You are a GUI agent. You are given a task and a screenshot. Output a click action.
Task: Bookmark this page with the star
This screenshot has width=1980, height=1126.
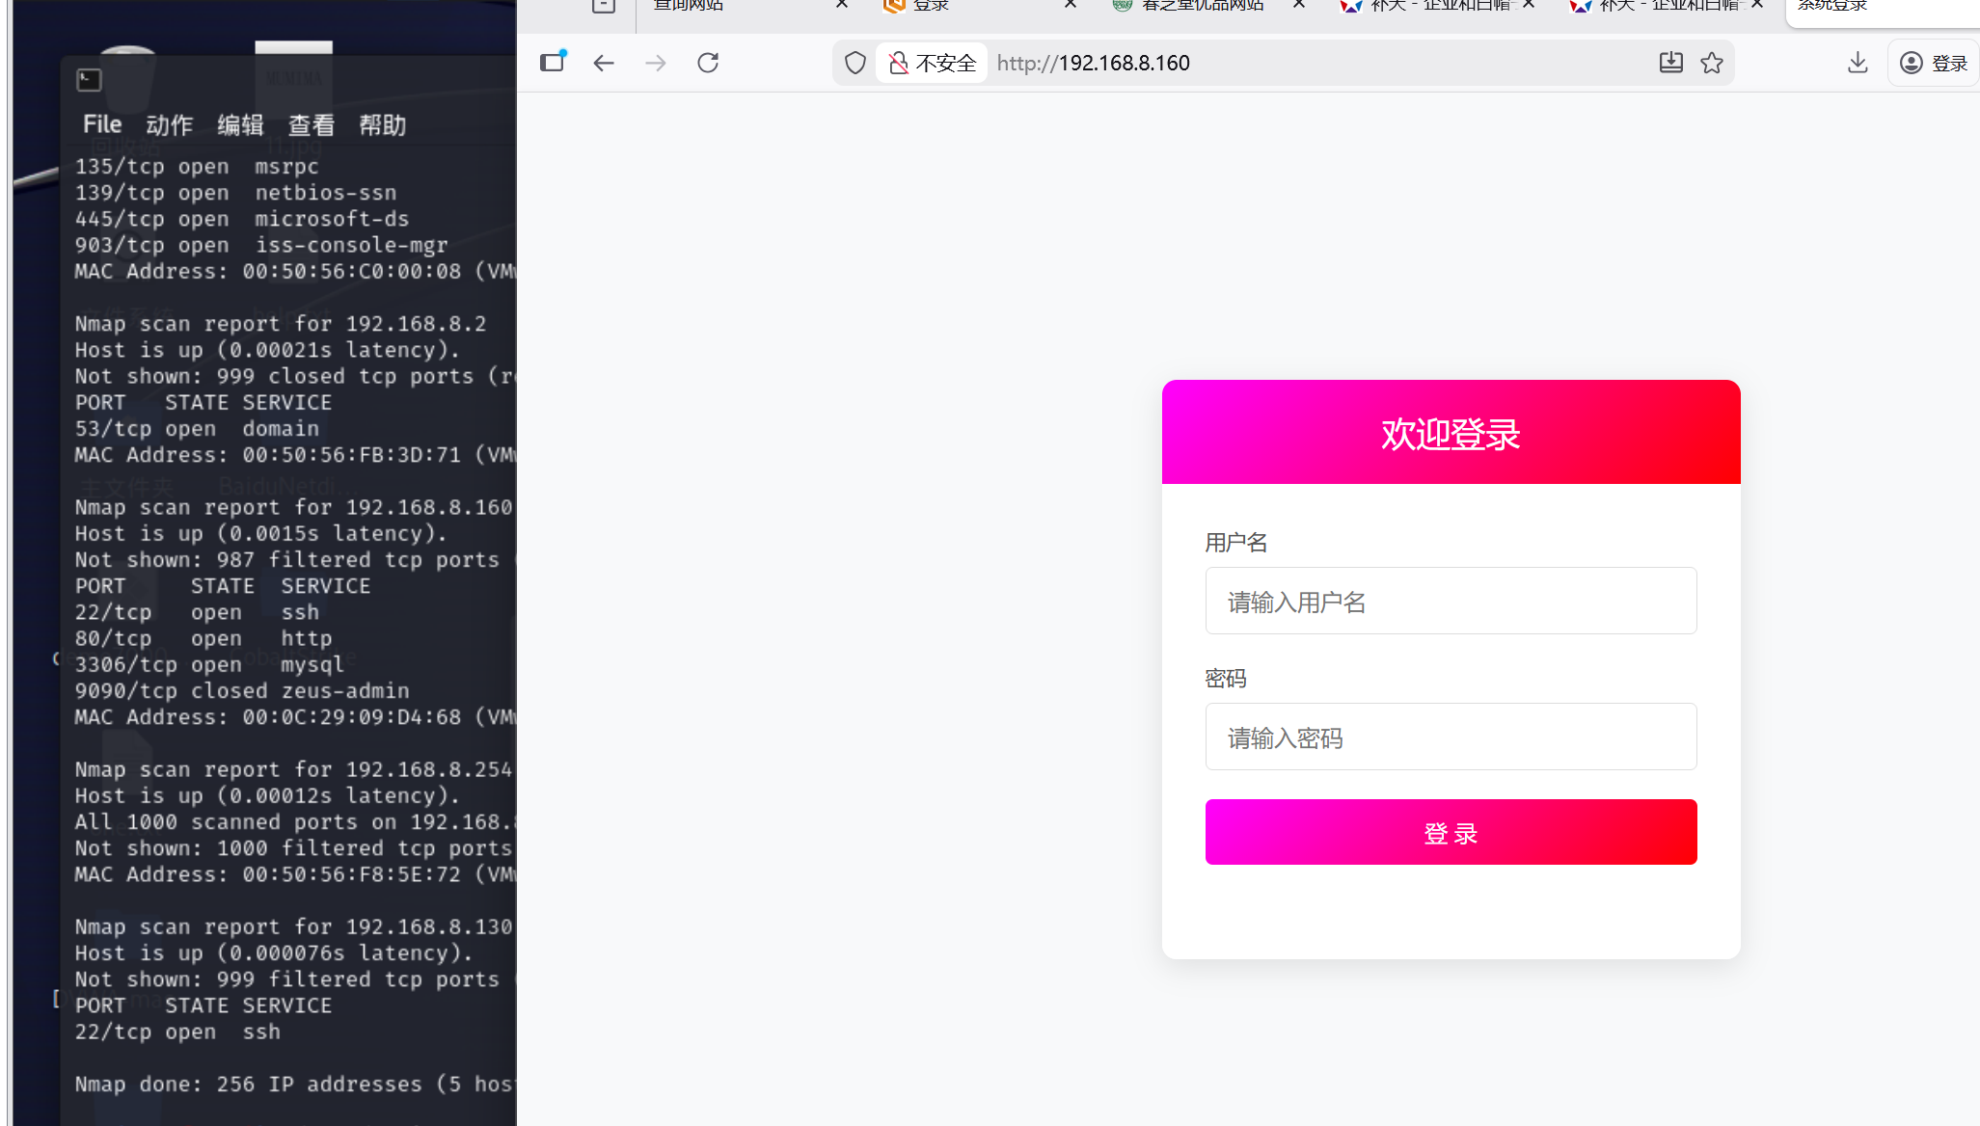(1712, 64)
